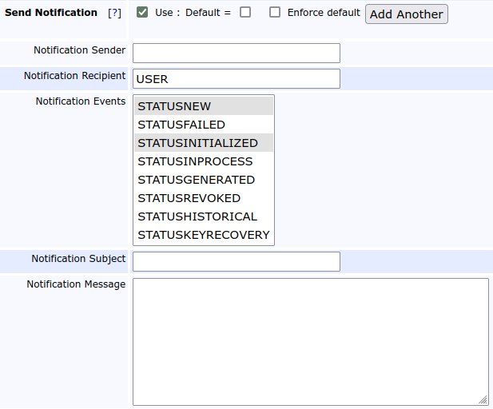Image resolution: width=493 pixels, height=409 pixels.
Task: Focus the Notification Sender text field
Action: (x=236, y=54)
